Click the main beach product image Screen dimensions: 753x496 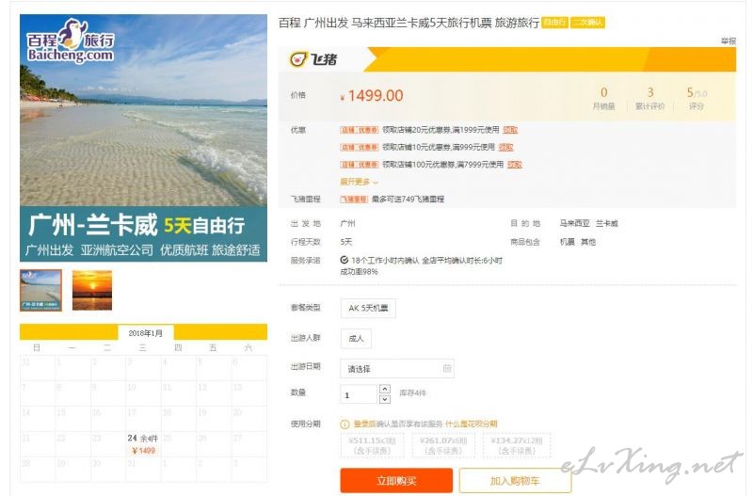click(x=144, y=137)
